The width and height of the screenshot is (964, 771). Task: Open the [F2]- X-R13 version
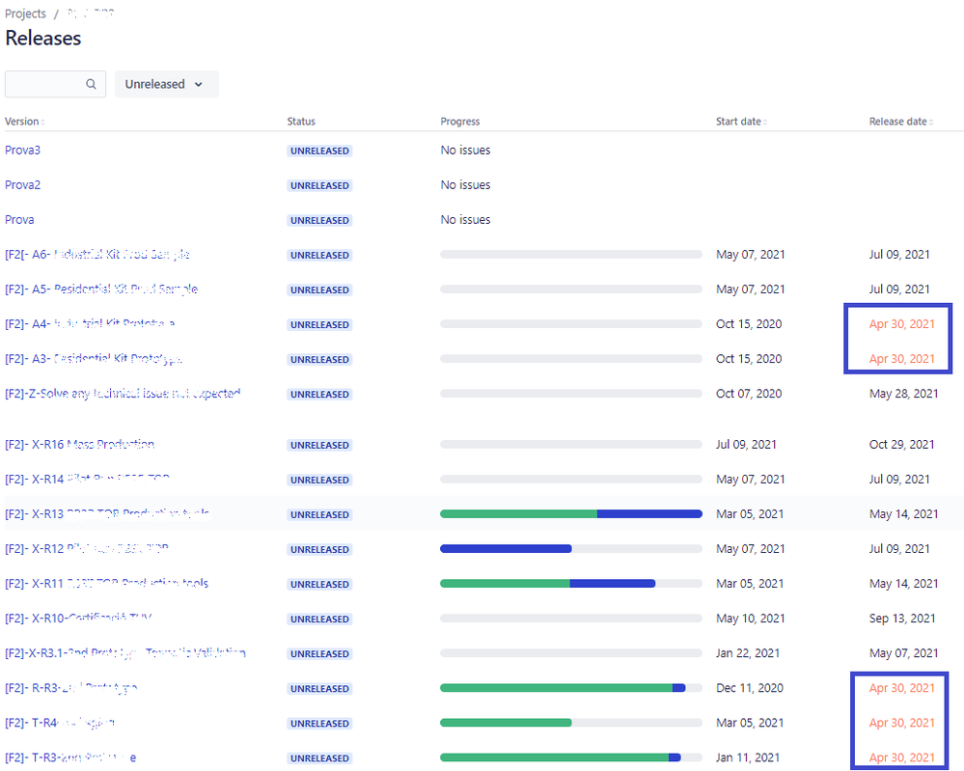click(x=107, y=514)
